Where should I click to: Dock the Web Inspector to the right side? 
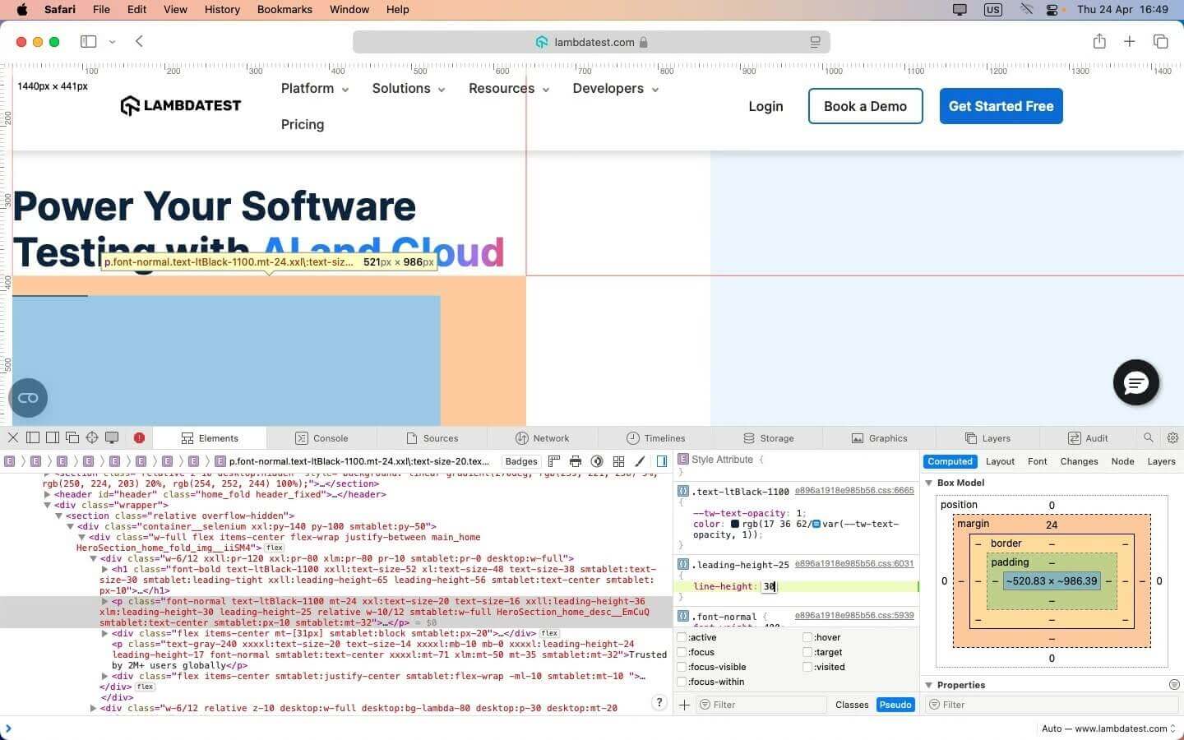tap(53, 438)
